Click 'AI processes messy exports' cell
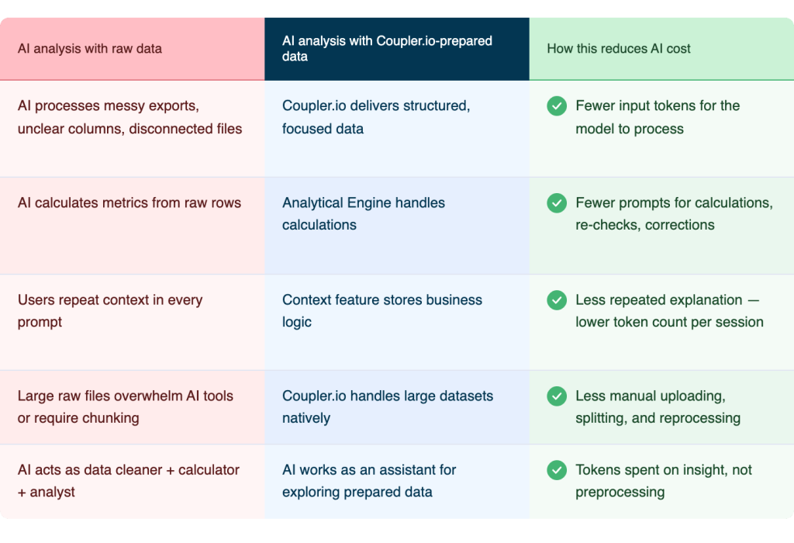 tap(132, 129)
